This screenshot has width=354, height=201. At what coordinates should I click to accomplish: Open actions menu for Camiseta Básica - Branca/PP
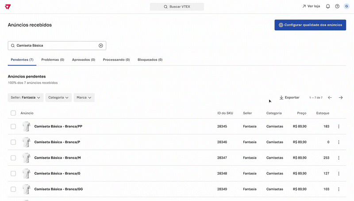pos(339,127)
